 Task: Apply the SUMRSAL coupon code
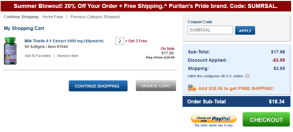point(245,31)
